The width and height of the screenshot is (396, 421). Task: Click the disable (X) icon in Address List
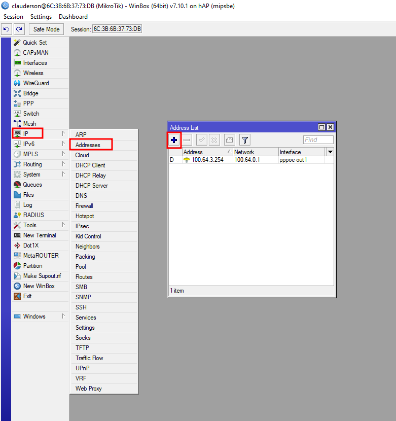pyautogui.click(x=214, y=140)
